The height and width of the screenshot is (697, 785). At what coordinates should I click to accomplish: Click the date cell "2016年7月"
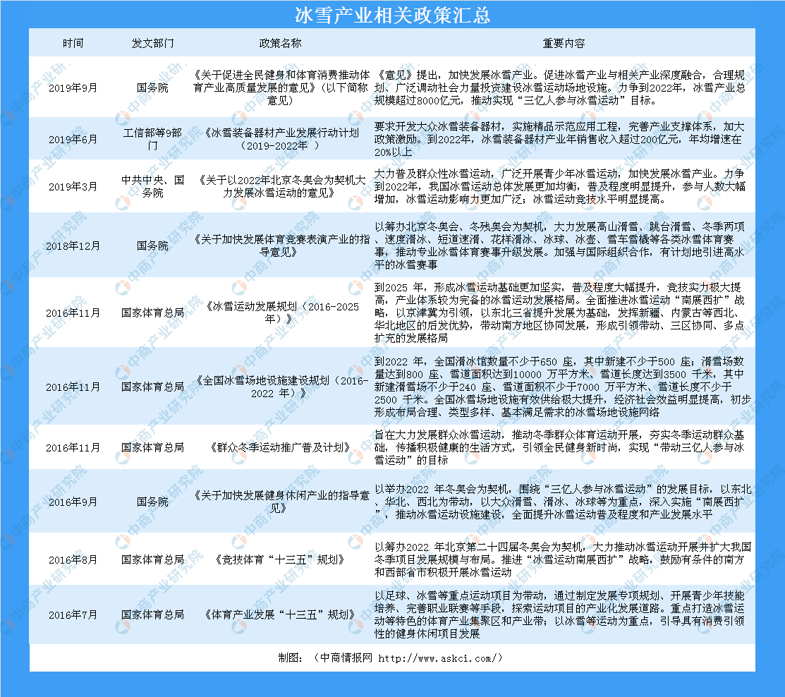click(73, 615)
